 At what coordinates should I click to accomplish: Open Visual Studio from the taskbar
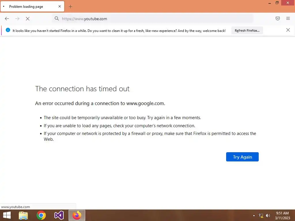pos(59,215)
